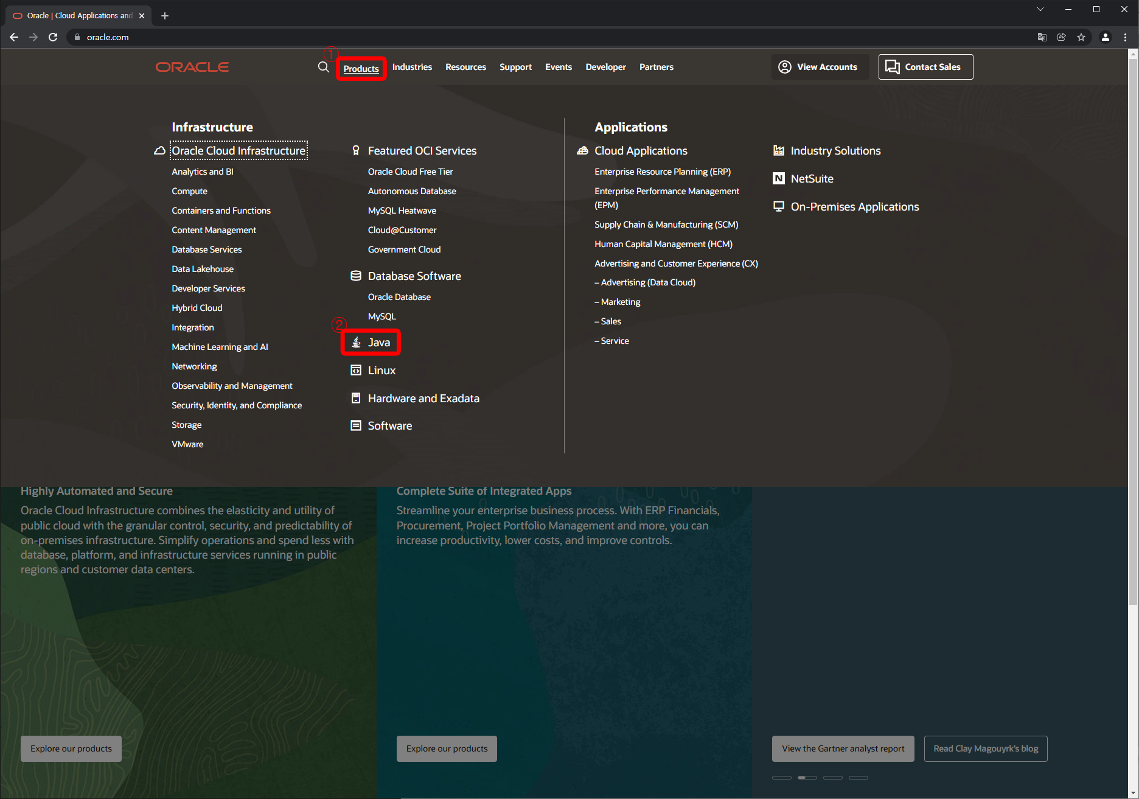
Task: Open MySQL Heatwave link
Action: coord(402,211)
